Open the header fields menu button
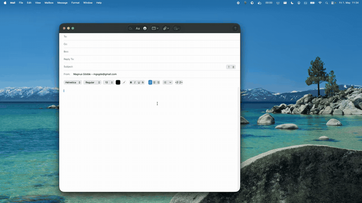This screenshot has height=203, width=362. point(155,28)
